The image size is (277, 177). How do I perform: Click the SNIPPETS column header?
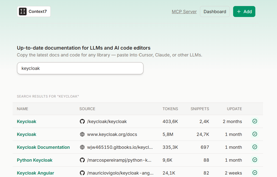coord(200,109)
